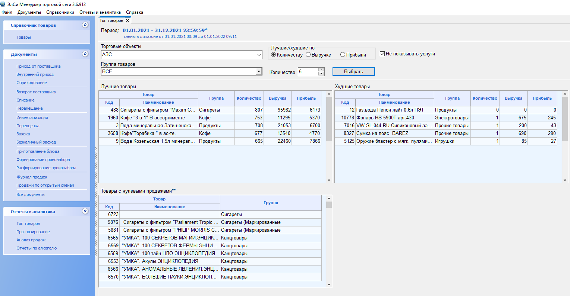The height and width of the screenshot is (296, 570).
Task: Open the Торговые объекты dropdown
Action: (259, 55)
